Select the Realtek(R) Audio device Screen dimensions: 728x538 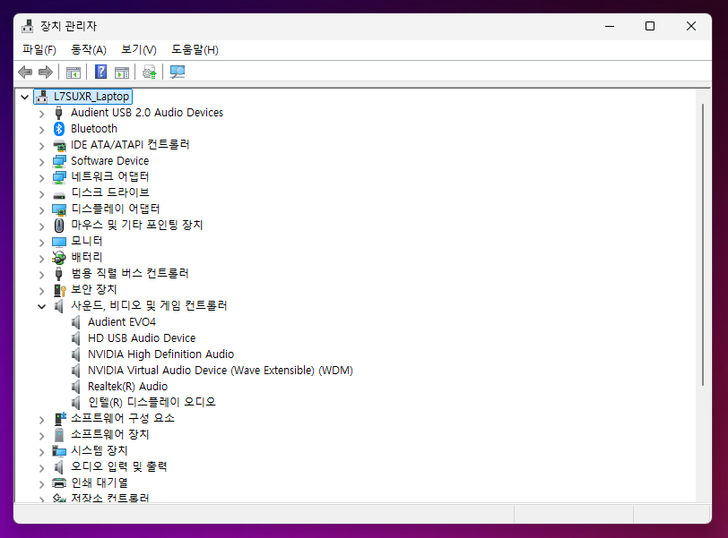(127, 387)
